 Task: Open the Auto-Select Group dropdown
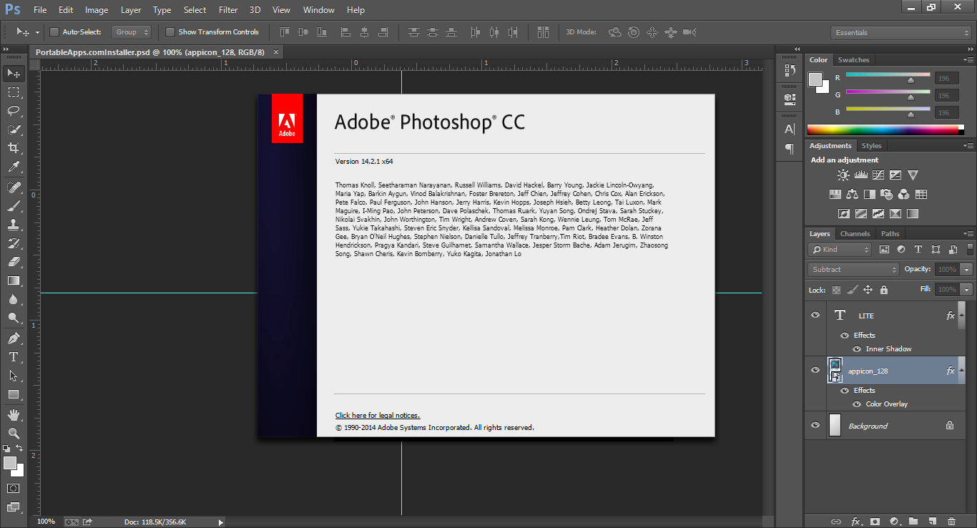click(132, 32)
